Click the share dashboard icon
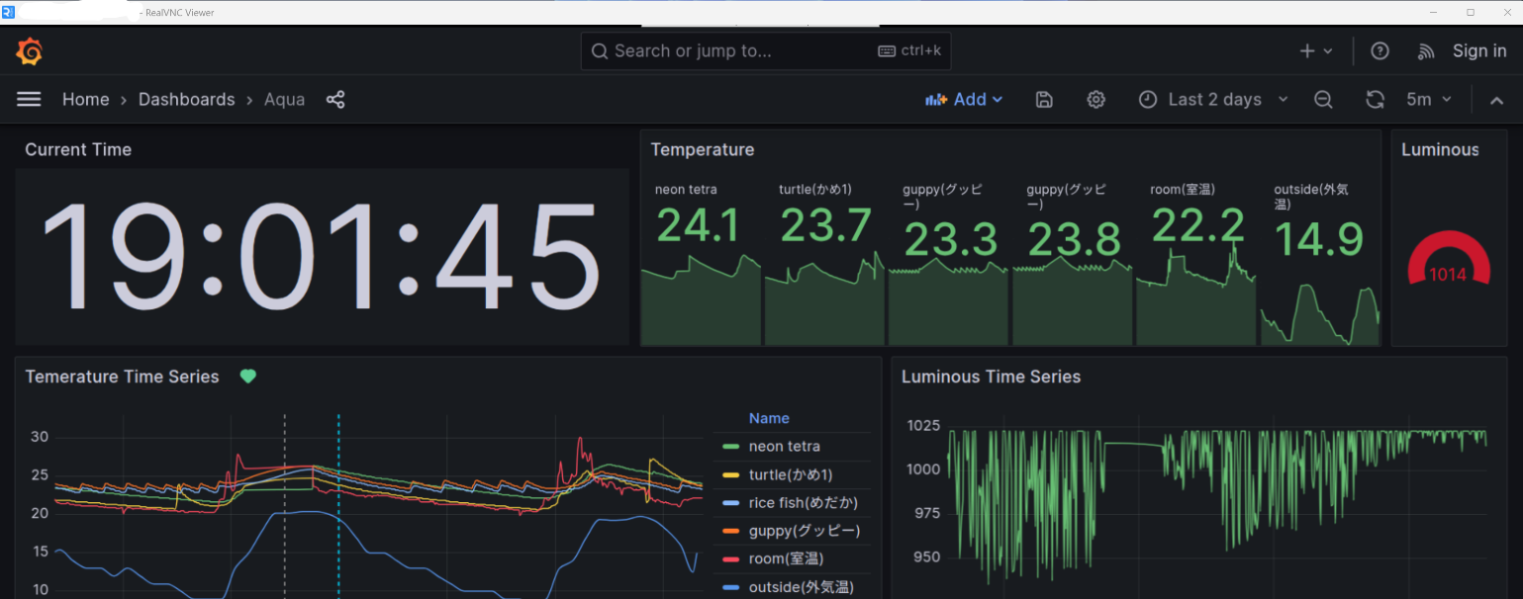 tap(335, 100)
